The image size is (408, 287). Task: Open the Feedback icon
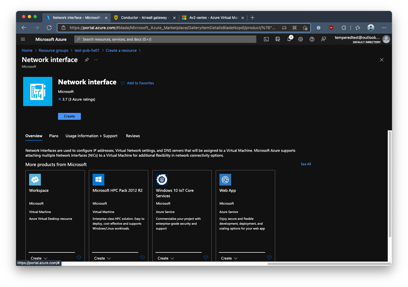coord(323,39)
